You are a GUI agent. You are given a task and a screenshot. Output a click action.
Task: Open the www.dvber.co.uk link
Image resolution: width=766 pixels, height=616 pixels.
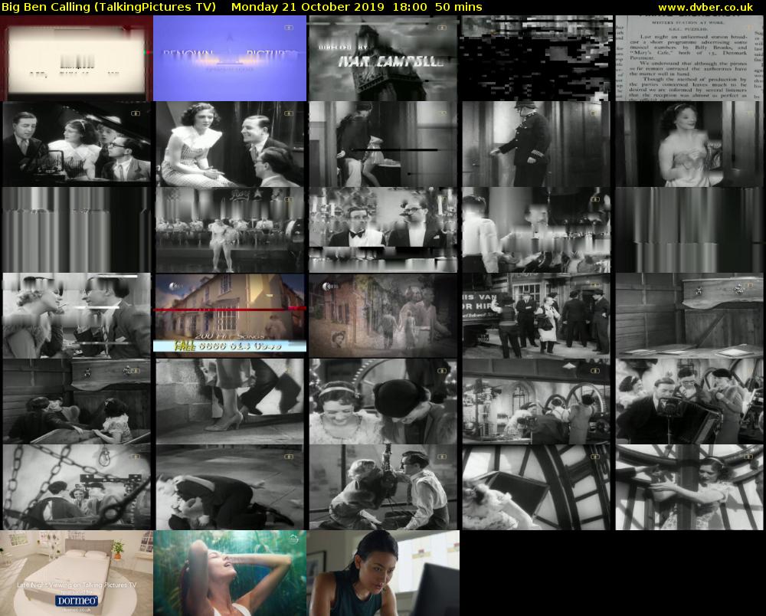[705, 8]
